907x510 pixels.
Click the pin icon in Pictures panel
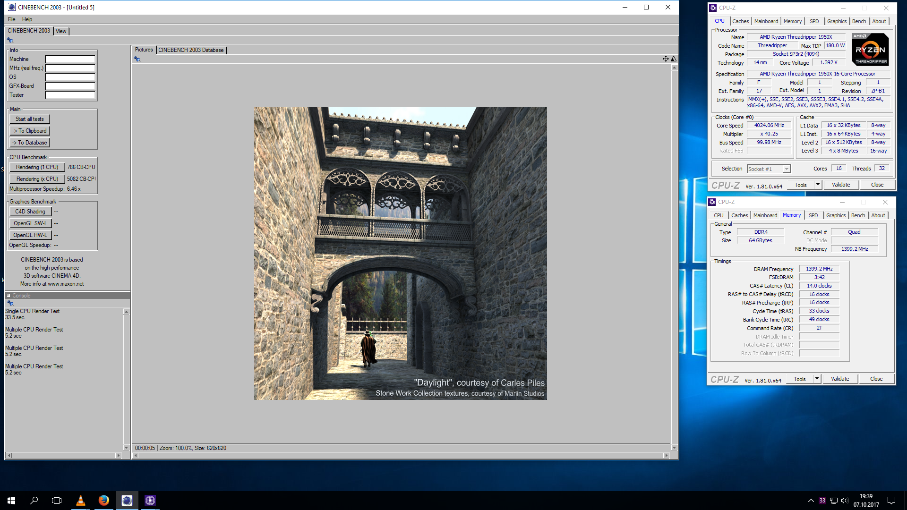pos(137,59)
